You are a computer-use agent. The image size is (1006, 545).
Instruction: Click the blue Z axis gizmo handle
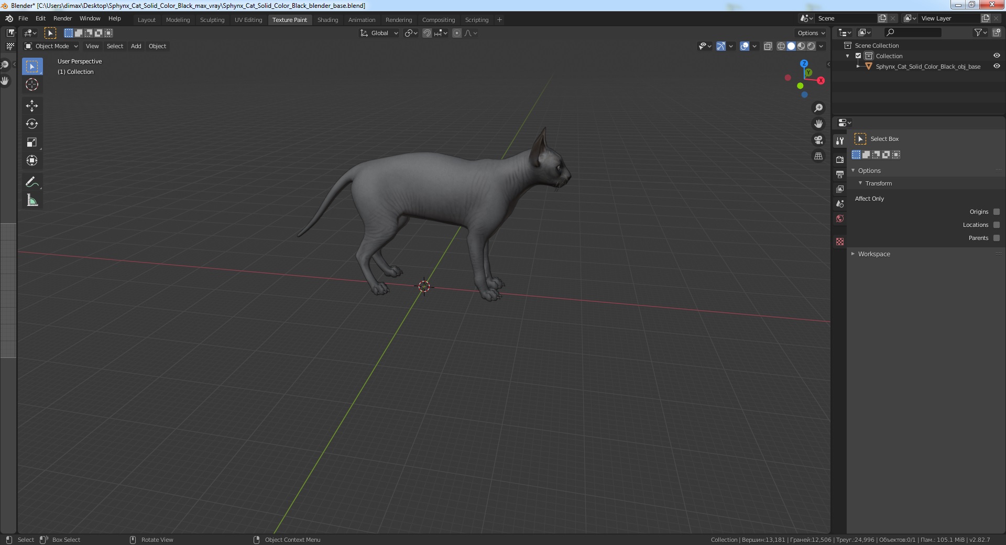[x=804, y=63]
